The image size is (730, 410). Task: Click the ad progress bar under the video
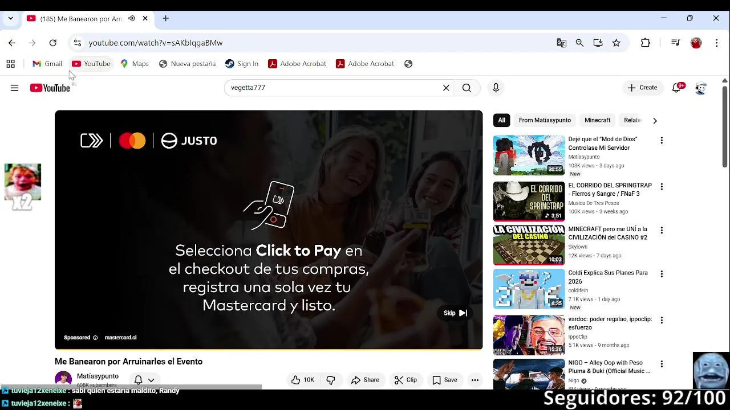[269, 348]
